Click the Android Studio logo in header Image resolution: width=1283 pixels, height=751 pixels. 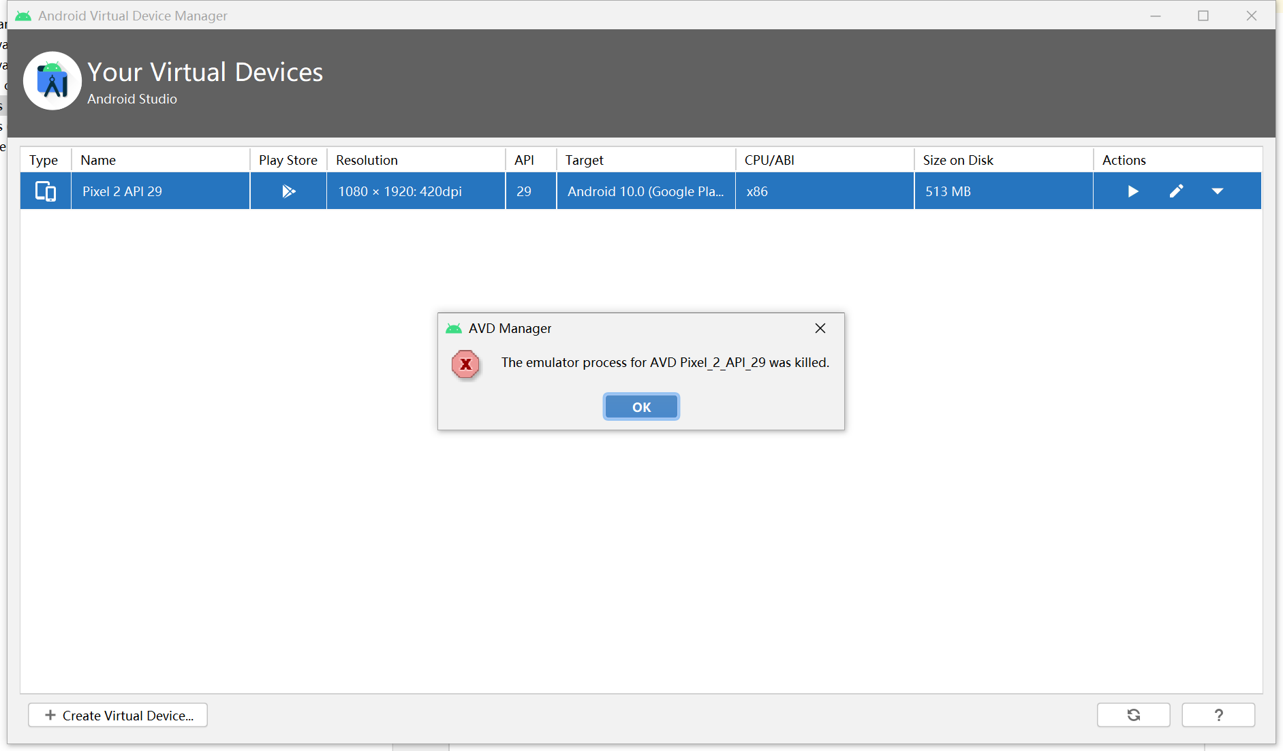(52, 81)
